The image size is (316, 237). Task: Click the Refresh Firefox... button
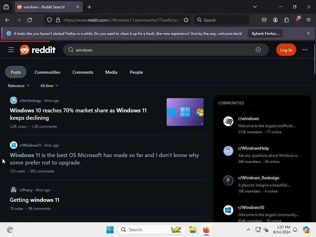click(265, 33)
